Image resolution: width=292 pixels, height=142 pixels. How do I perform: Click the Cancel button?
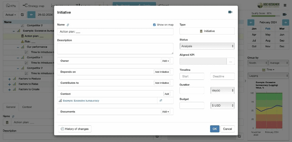(228, 129)
